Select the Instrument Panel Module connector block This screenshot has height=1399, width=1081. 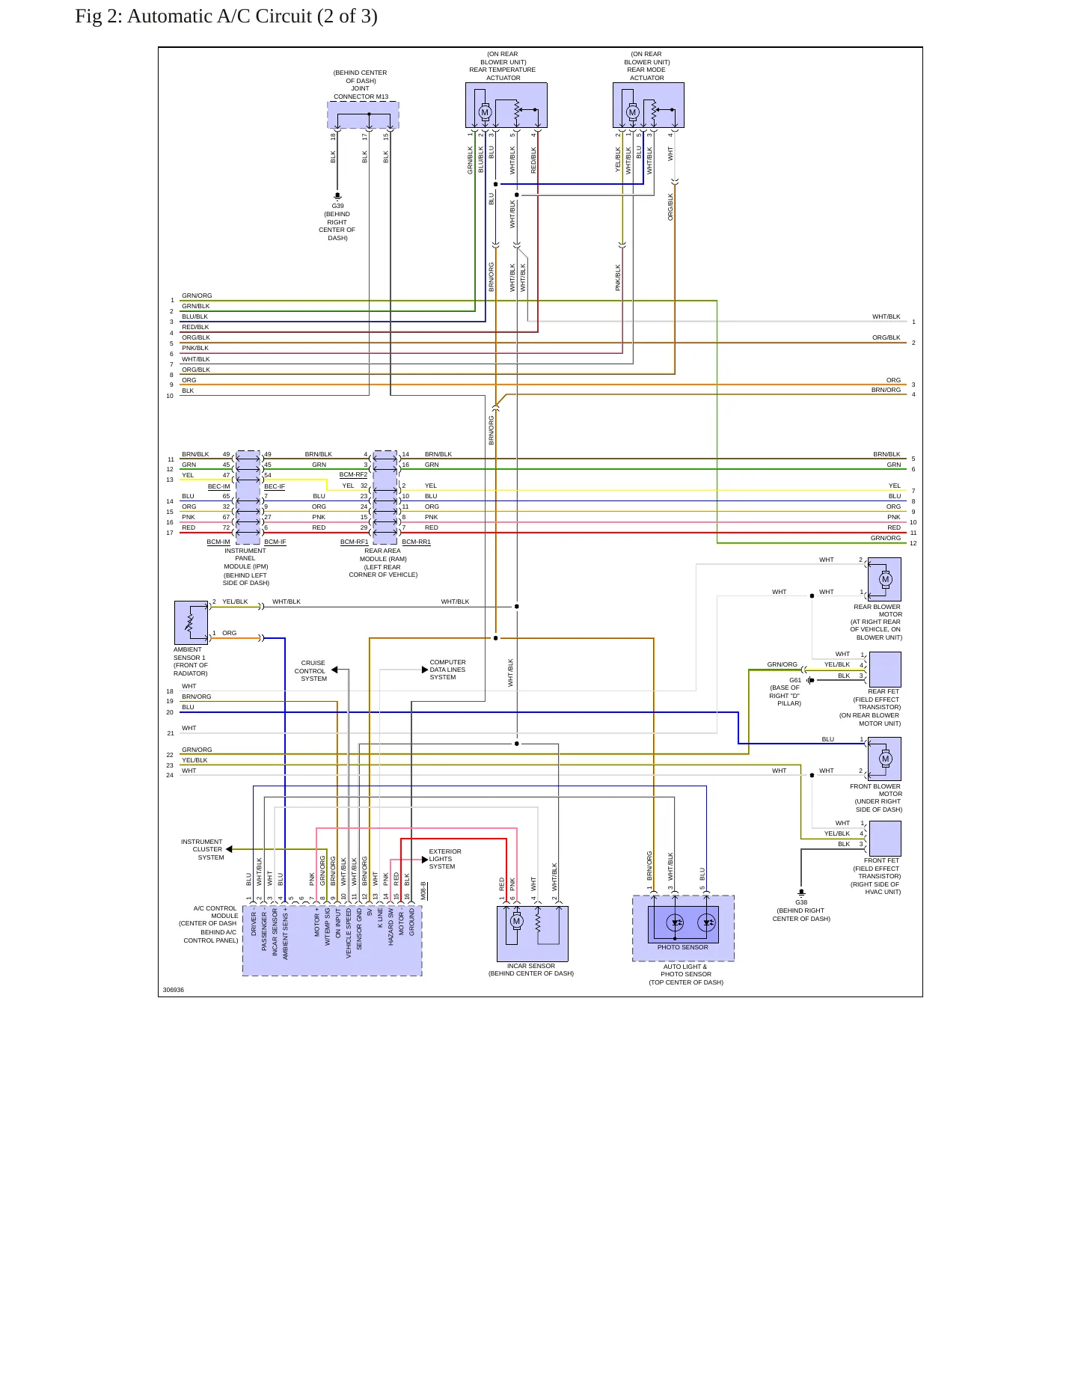(x=248, y=498)
